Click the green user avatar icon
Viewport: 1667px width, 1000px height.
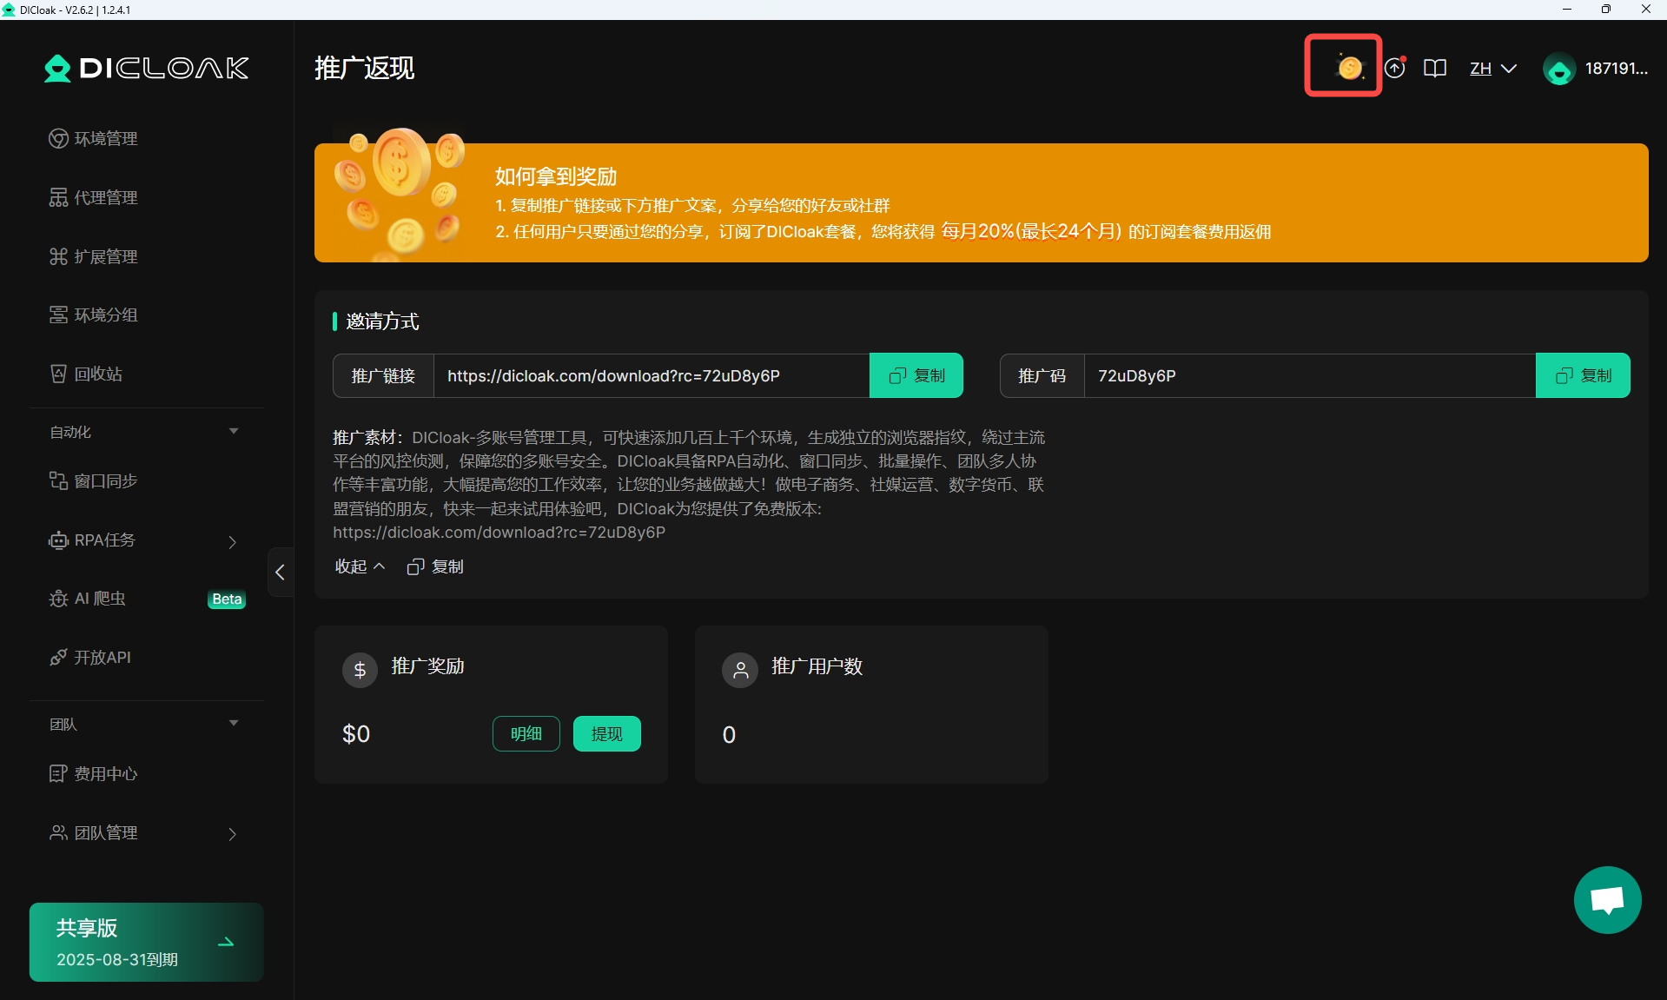pos(1559,69)
